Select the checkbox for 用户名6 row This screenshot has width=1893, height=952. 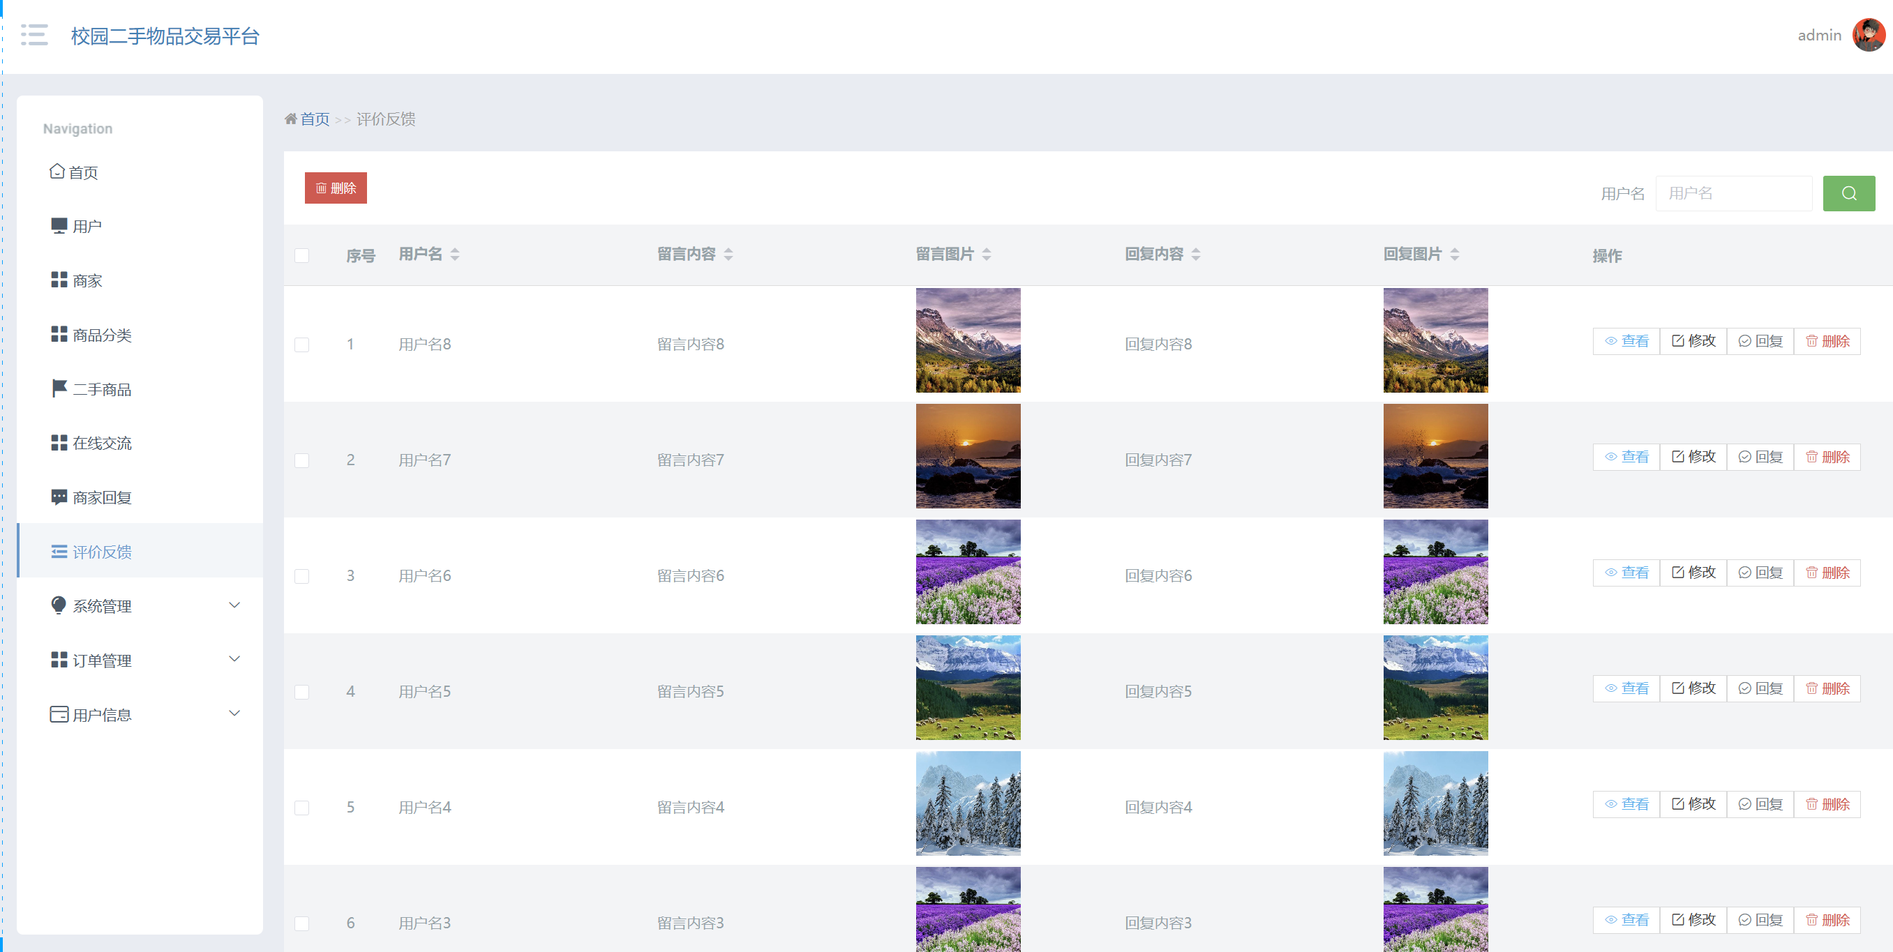[x=301, y=576]
